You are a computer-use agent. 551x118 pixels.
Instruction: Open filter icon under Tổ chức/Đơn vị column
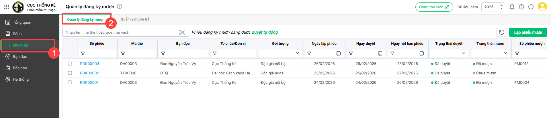[215, 53]
